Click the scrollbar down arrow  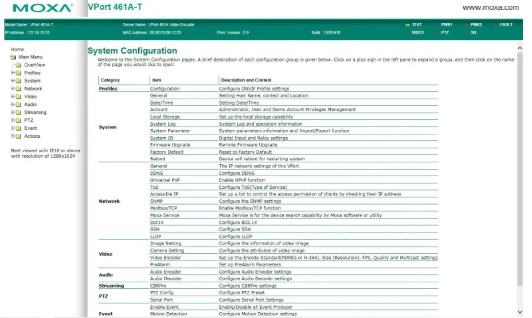520,312
